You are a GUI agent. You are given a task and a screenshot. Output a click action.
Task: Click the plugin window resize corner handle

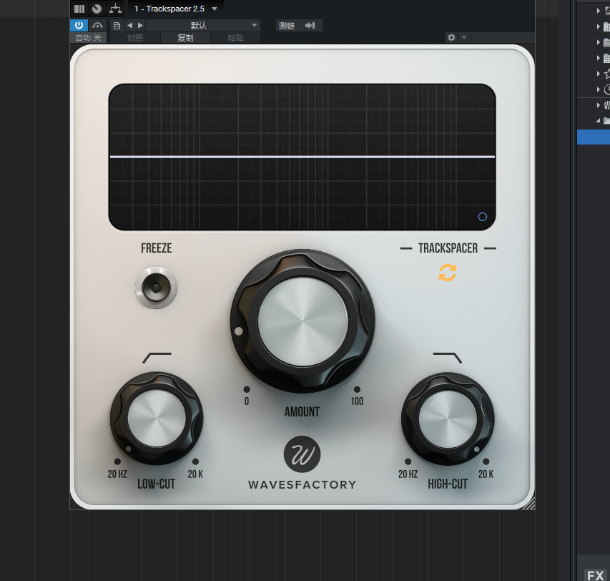tap(528, 503)
